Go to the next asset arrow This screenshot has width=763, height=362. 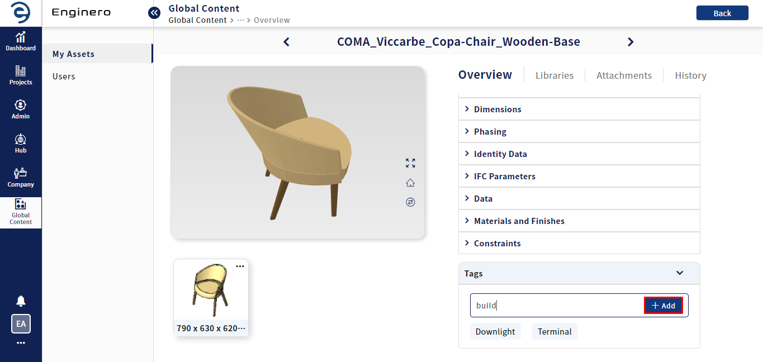631,42
